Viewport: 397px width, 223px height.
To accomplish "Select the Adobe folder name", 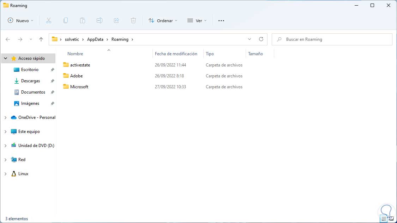I will (x=77, y=76).
